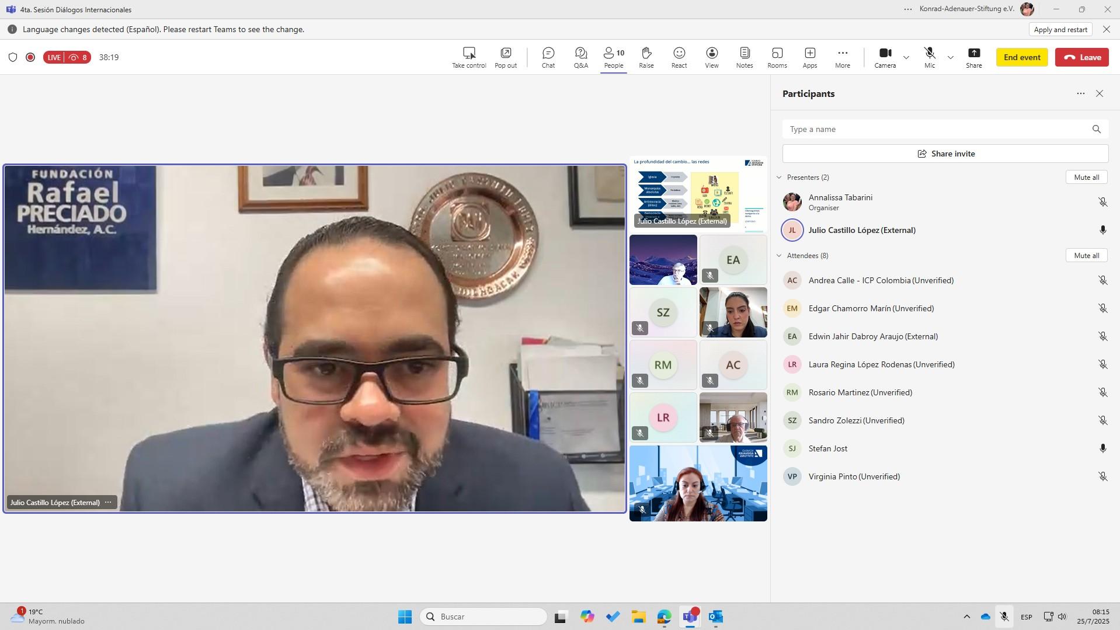Toggle the Camera on or off
Viewport: 1120px width, 630px height.
coord(885,57)
